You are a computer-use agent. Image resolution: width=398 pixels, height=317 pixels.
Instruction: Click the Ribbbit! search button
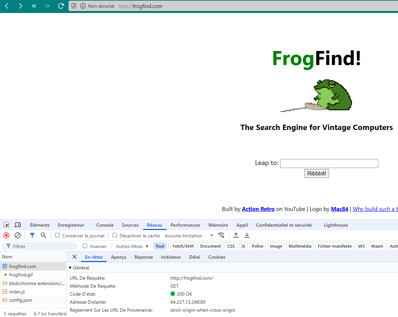click(x=316, y=173)
